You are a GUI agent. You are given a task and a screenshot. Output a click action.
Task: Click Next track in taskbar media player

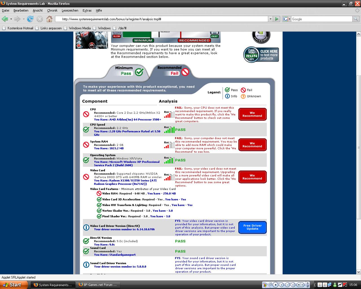pos(293,285)
